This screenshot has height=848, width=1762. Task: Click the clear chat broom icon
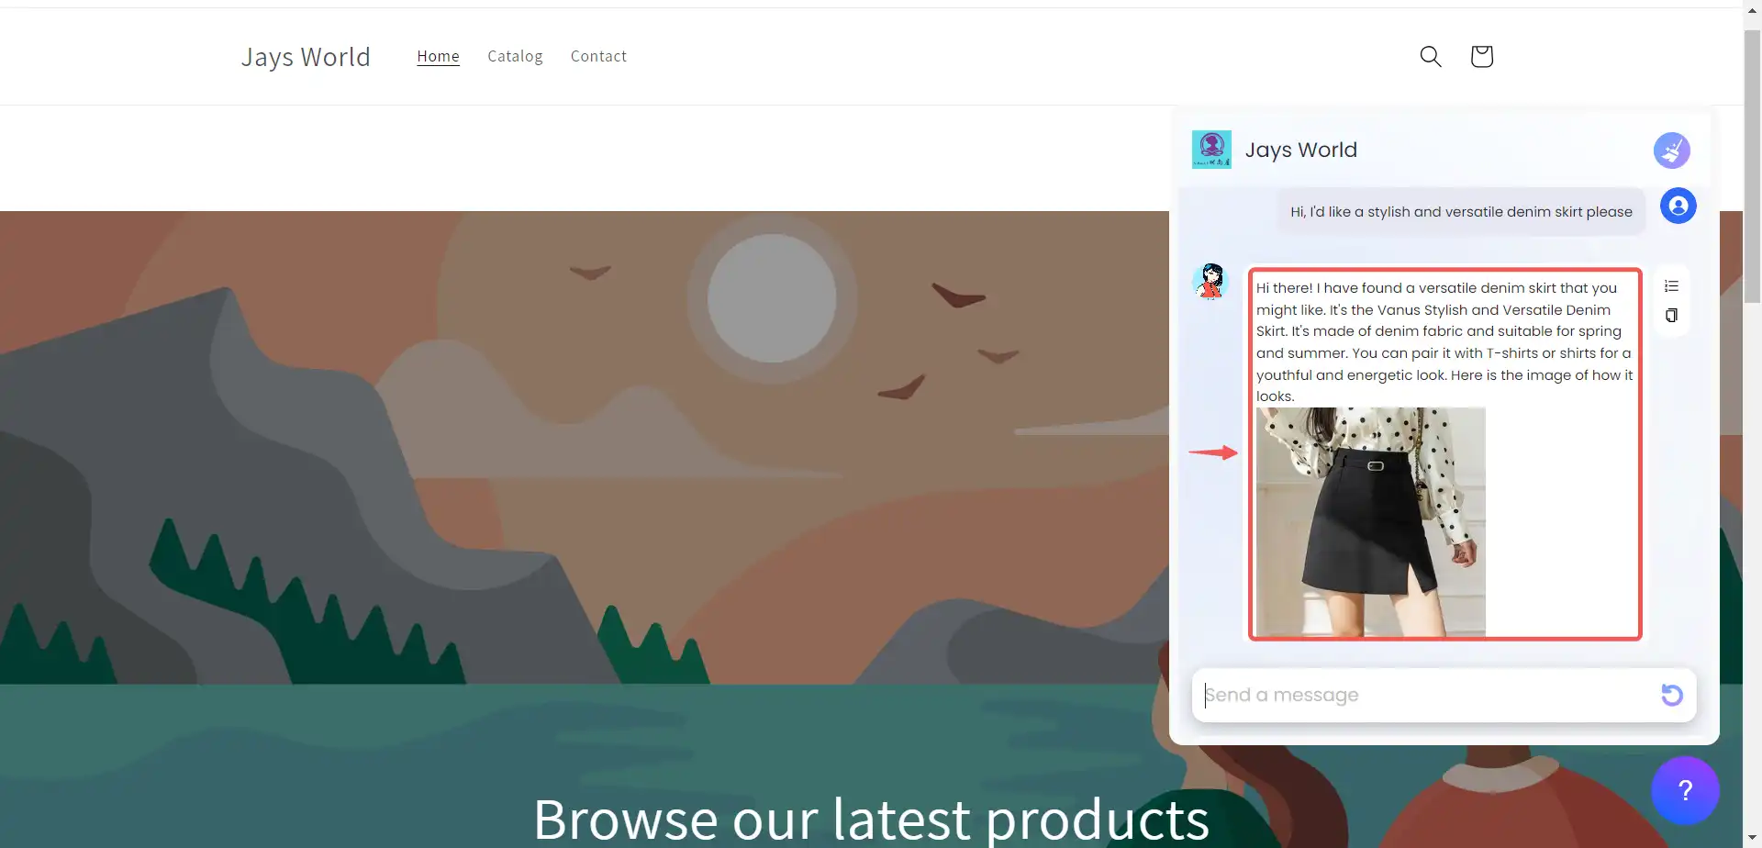(x=1672, y=150)
